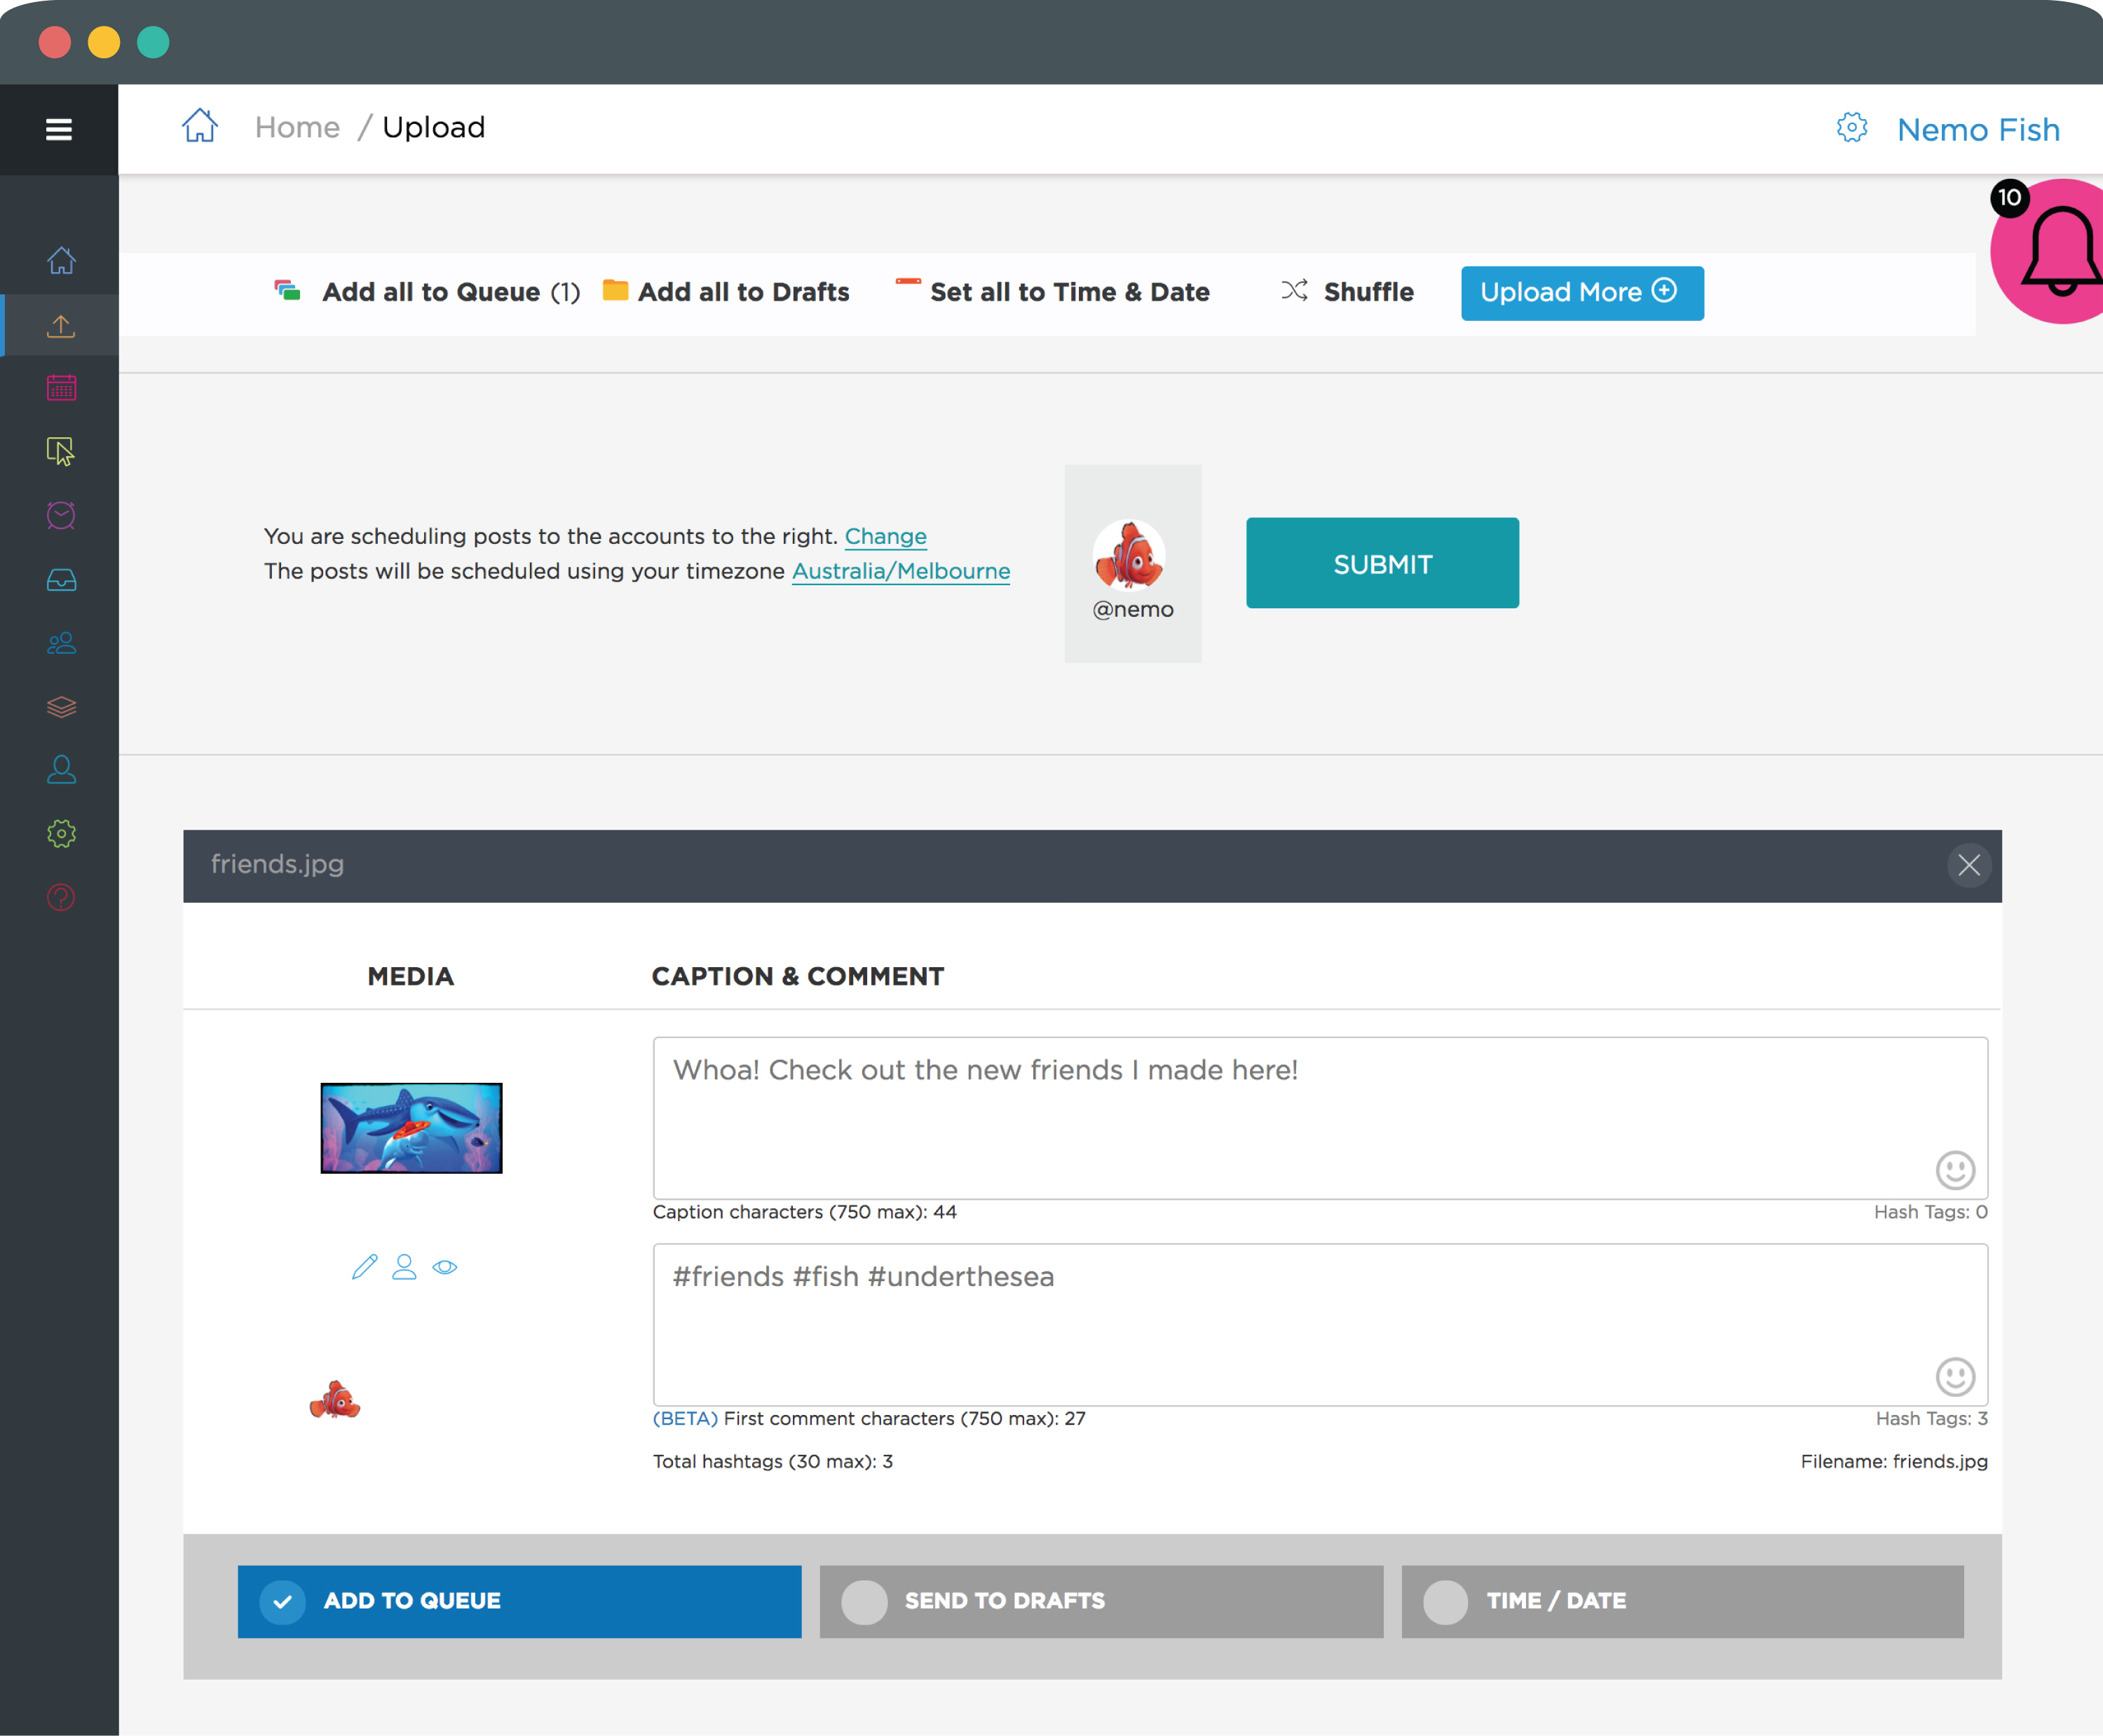Click into the caption text field

1320,1118
